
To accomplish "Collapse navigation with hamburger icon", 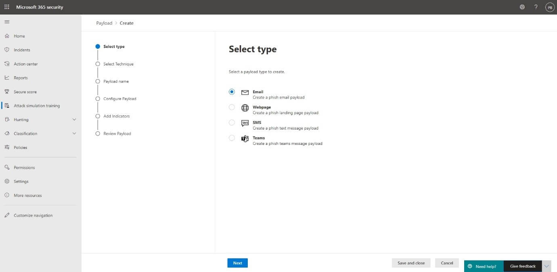I will coord(7,22).
